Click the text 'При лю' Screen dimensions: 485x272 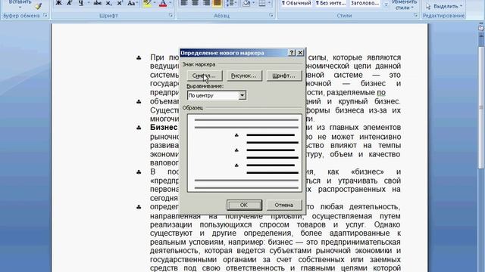click(x=164, y=57)
